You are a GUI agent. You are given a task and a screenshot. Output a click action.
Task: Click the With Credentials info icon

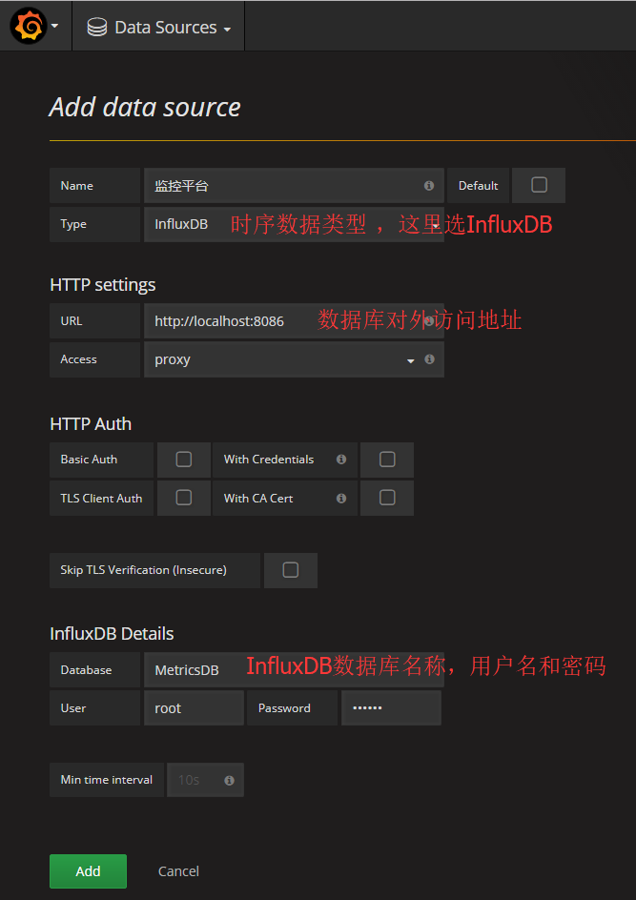(x=341, y=460)
